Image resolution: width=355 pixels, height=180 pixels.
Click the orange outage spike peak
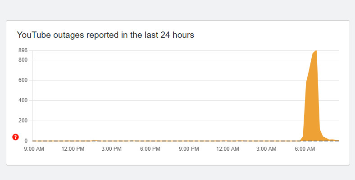(x=315, y=52)
